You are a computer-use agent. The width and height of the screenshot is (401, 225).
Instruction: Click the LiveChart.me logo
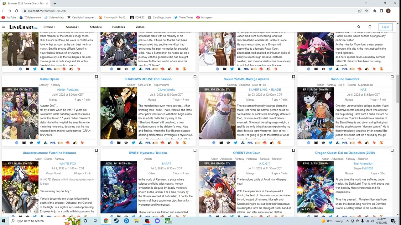coord(23,27)
